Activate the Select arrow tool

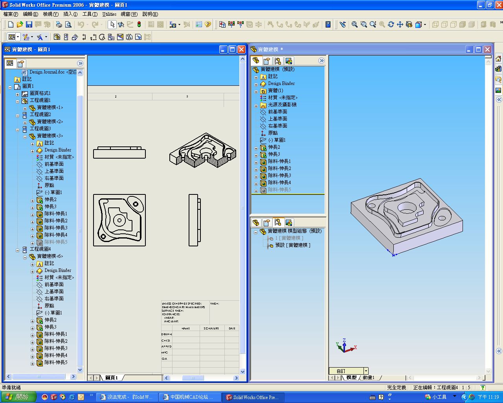[112, 24]
